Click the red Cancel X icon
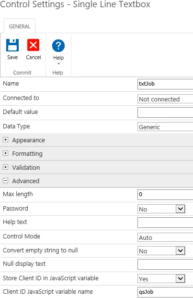 (x=33, y=45)
